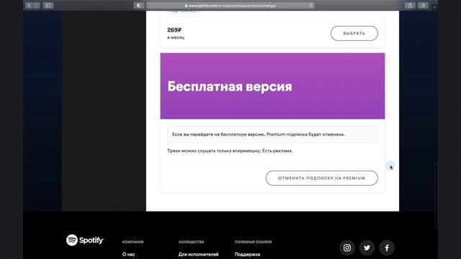Screen dimensions: 461x259
Task: Click the СООБЩЕСТВА footer heading
Action: (x=191, y=242)
